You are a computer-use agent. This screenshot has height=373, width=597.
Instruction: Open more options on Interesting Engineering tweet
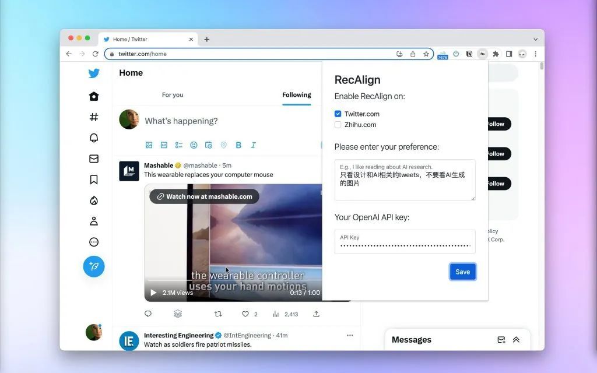[x=350, y=335]
